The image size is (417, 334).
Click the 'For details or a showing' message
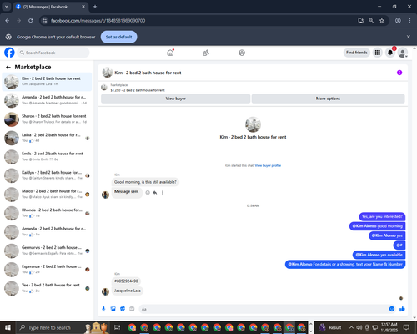pyautogui.click(x=345, y=264)
